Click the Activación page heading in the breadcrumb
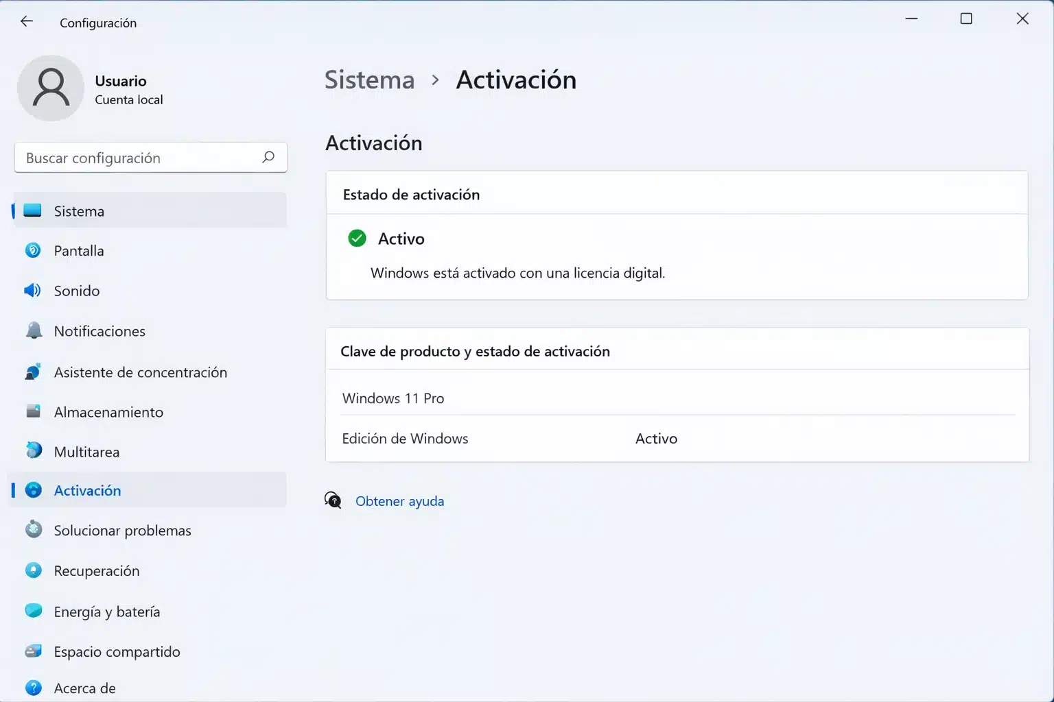Screen dimensions: 1054x702 coord(516,80)
